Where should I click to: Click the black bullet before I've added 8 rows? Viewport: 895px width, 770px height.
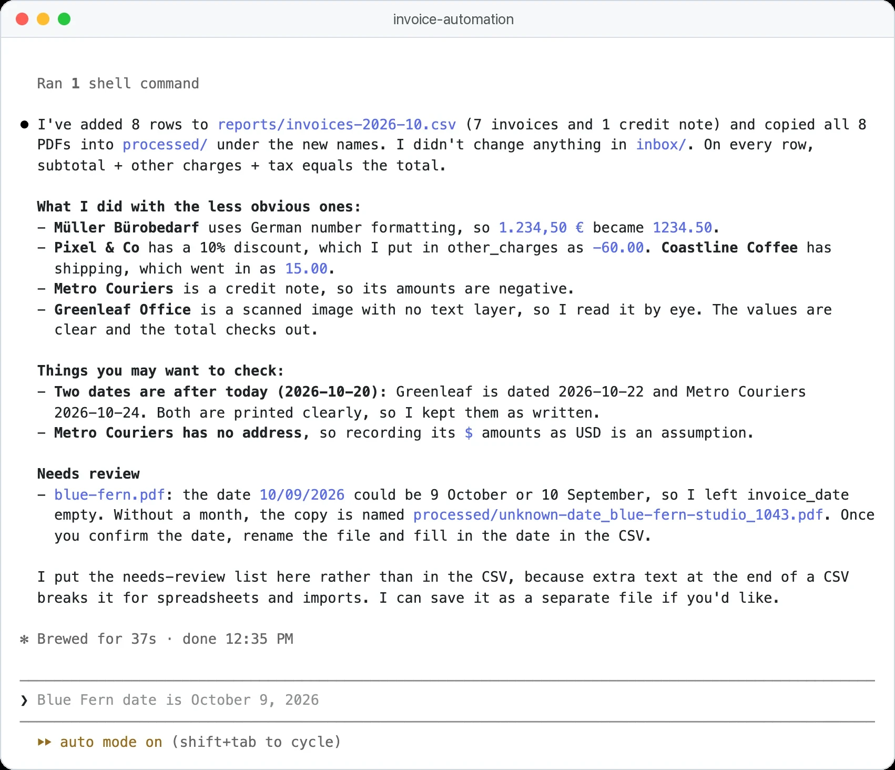click(24, 125)
